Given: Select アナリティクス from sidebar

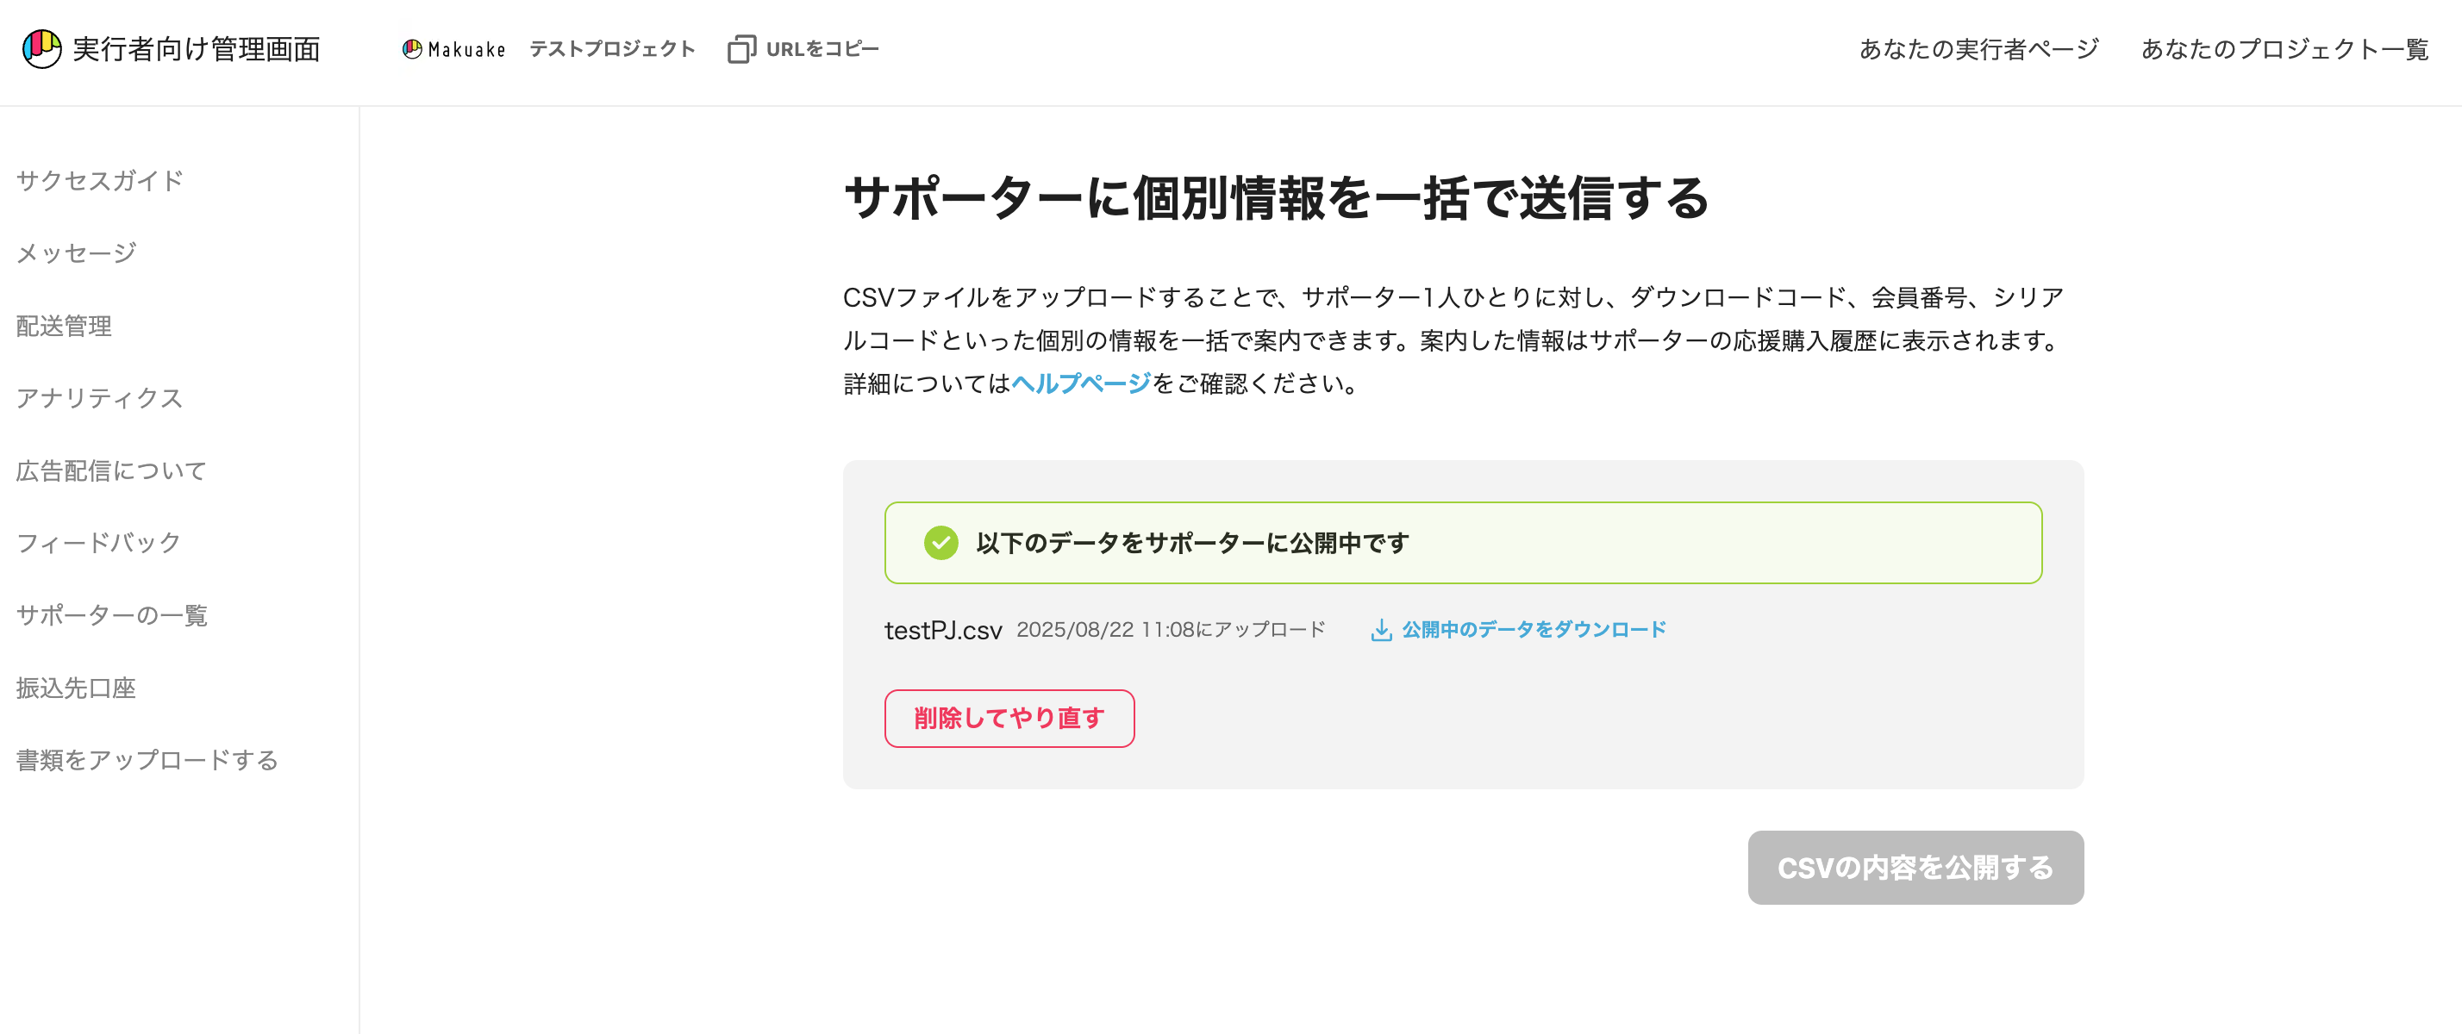Looking at the screenshot, I should pyautogui.click(x=99, y=397).
